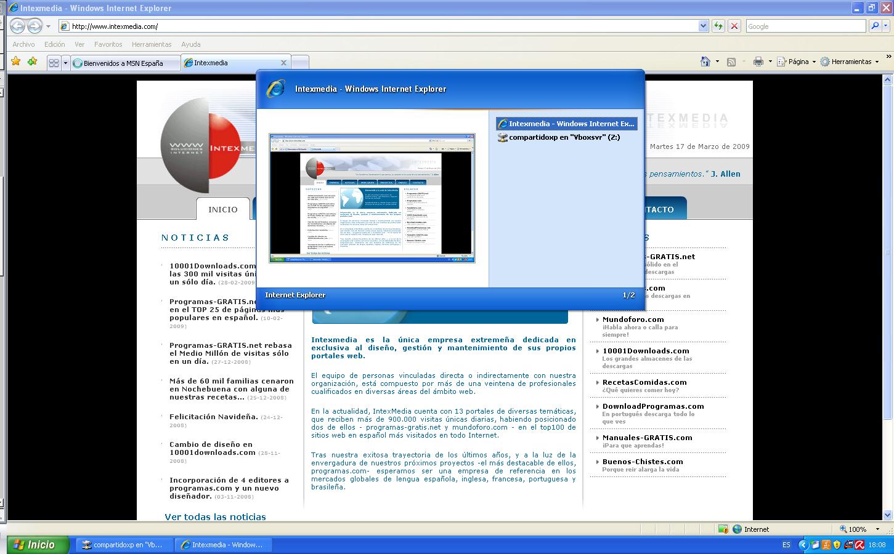Screen dimensions: 894x554
Task: Show more command bar items chevron
Action: (x=889, y=58)
